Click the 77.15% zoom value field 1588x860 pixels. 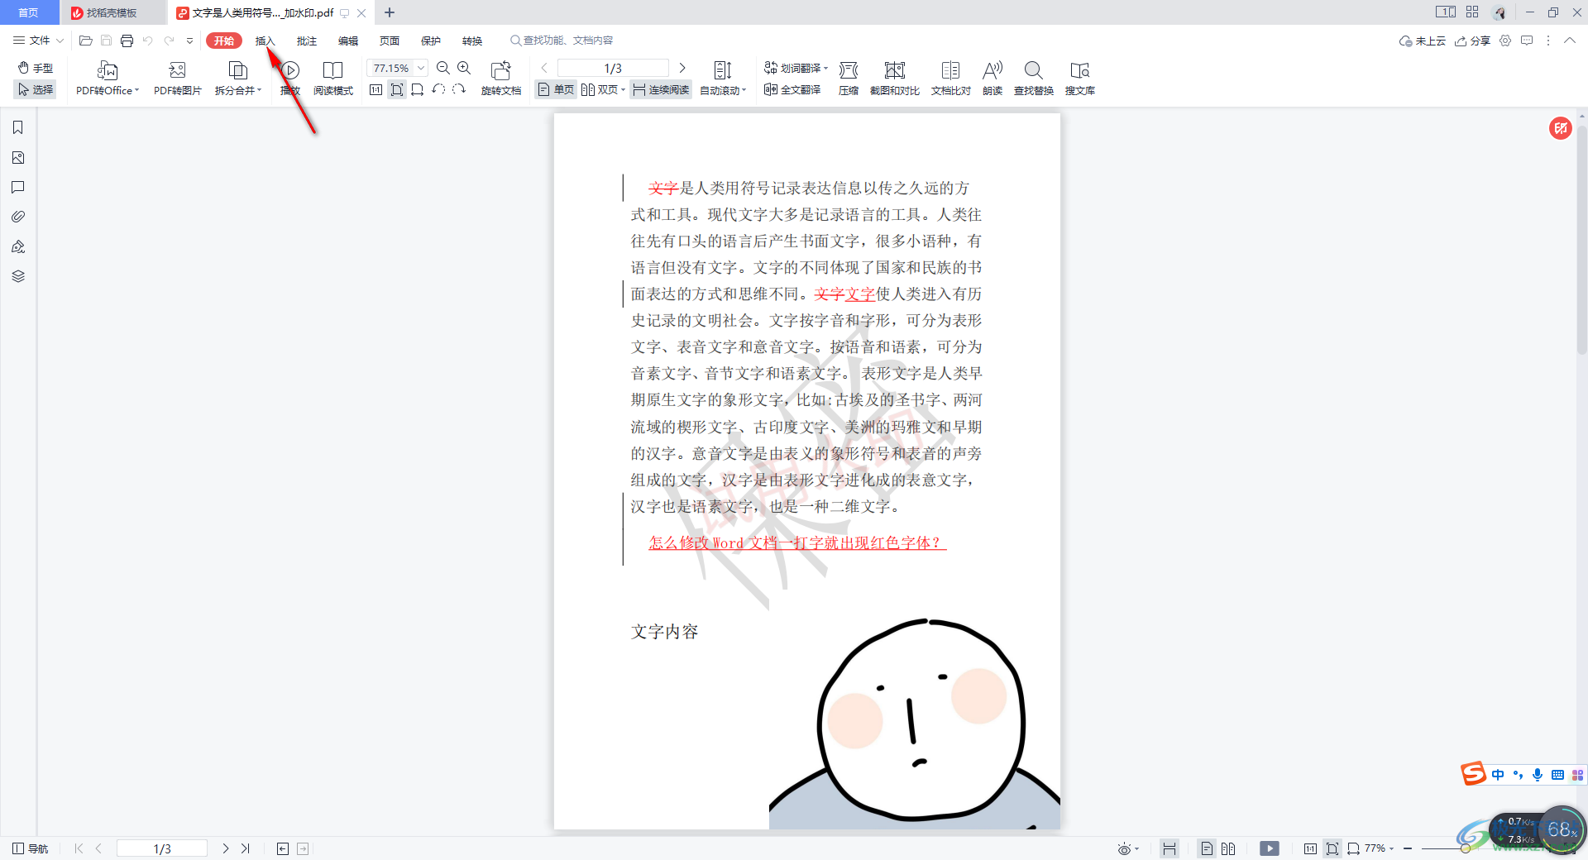[x=391, y=68]
